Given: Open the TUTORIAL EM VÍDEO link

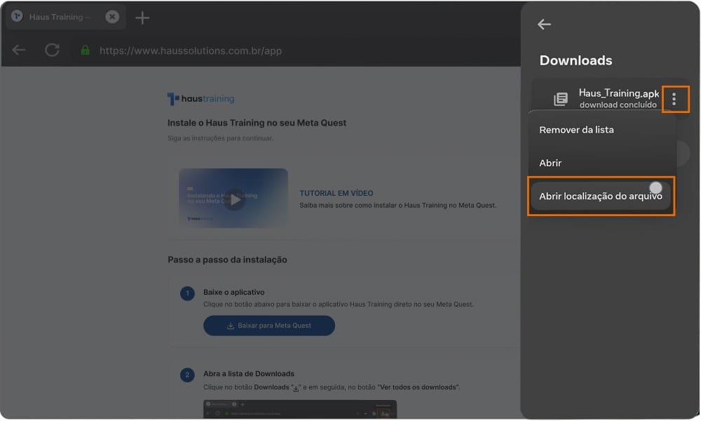Looking at the screenshot, I should pyautogui.click(x=336, y=193).
